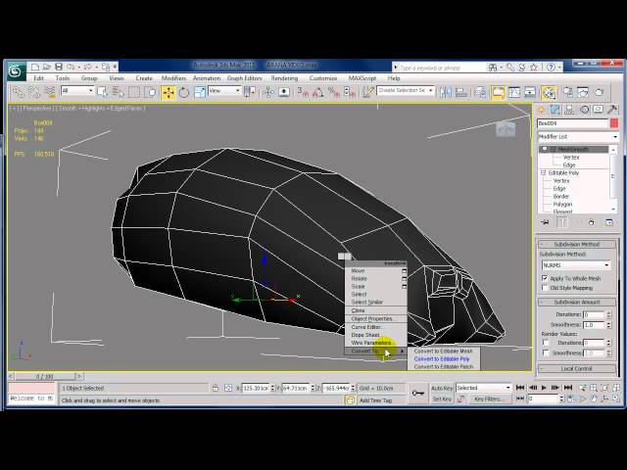This screenshot has width=627, height=470.
Task: Click the Edit Named Selection Sets icon
Action: pos(368,93)
